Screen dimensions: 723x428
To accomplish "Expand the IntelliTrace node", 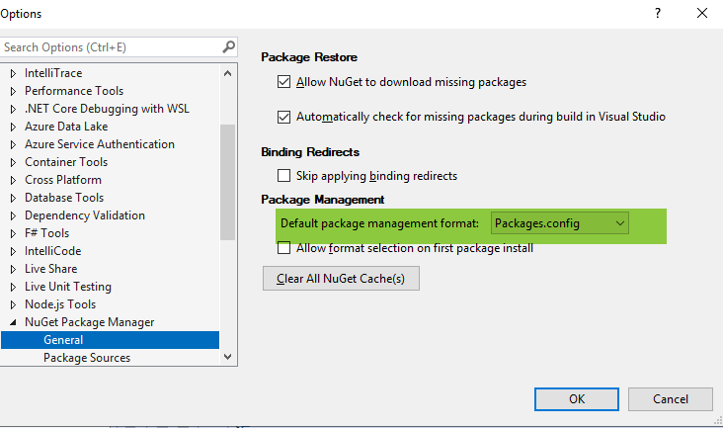I will pyautogui.click(x=14, y=73).
